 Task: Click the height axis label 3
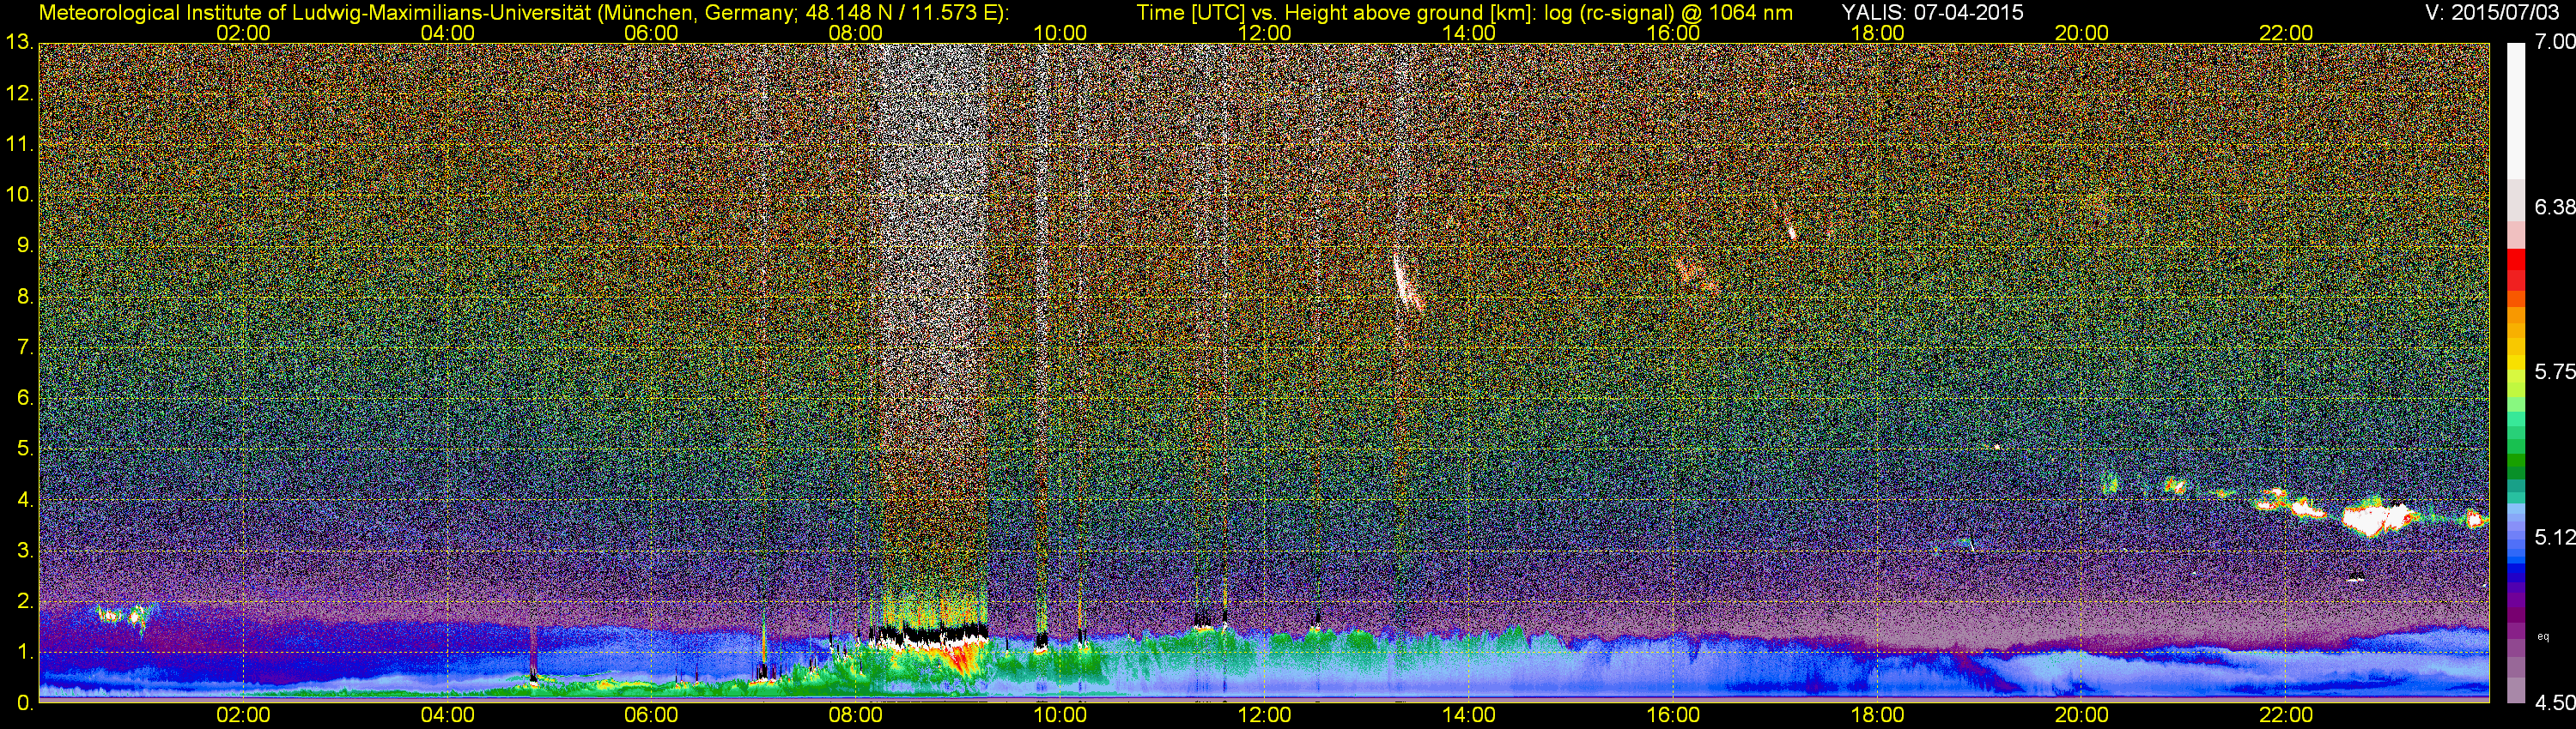coord(24,551)
